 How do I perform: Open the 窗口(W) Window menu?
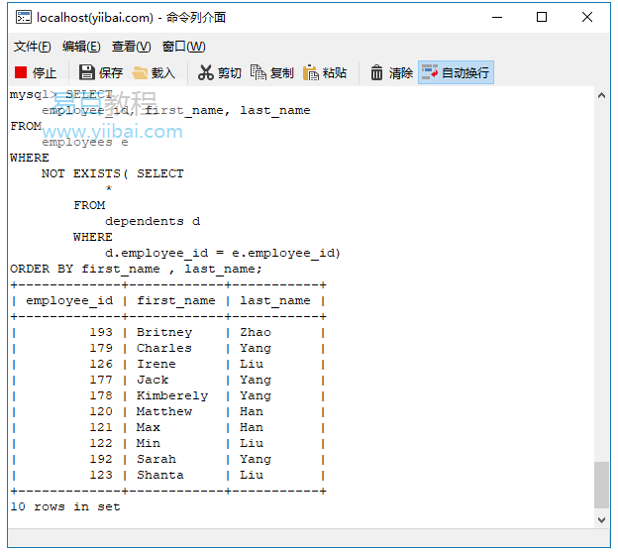[183, 47]
